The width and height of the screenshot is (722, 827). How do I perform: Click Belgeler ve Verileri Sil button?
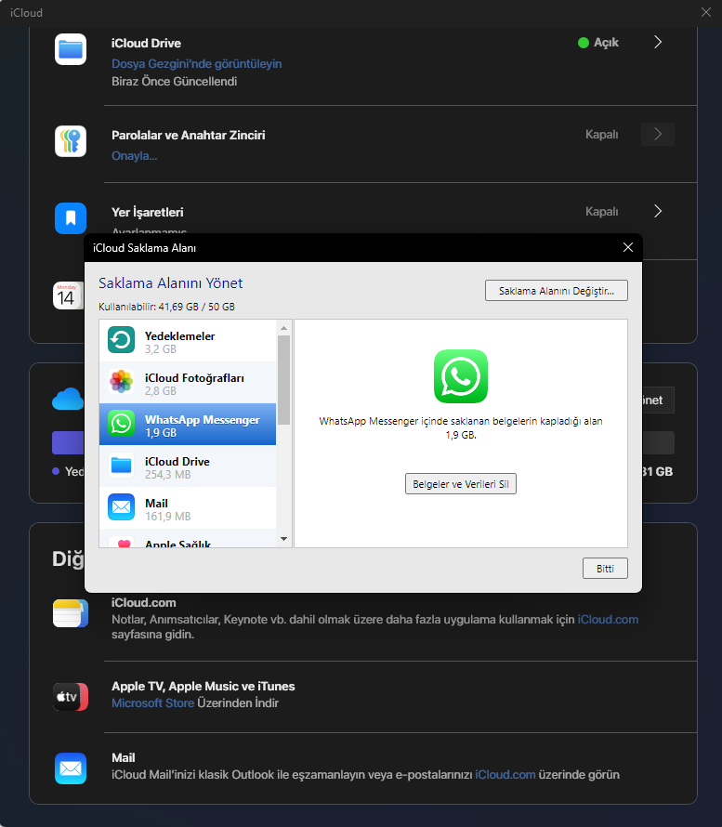tap(460, 483)
